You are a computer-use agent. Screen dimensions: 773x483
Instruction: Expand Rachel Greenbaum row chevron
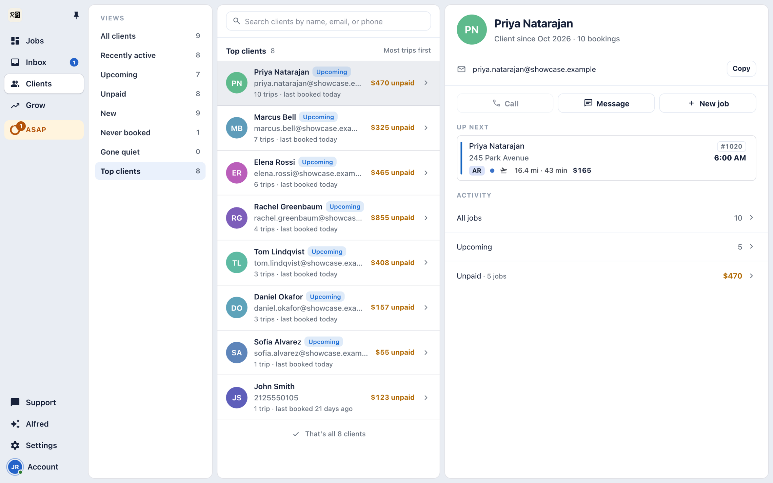(x=426, y=218)
